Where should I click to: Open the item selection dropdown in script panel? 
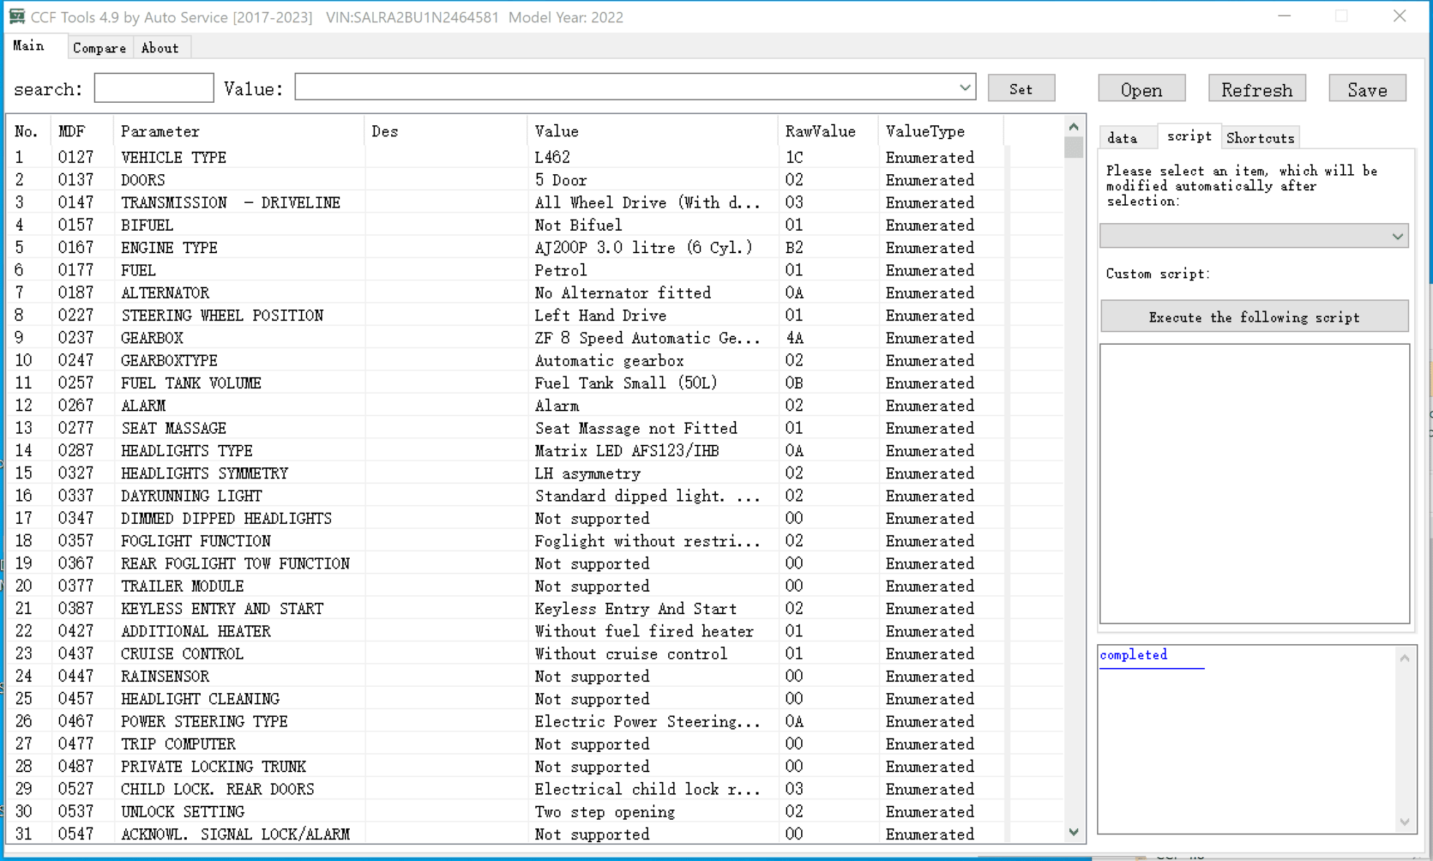click(1399, 236)
